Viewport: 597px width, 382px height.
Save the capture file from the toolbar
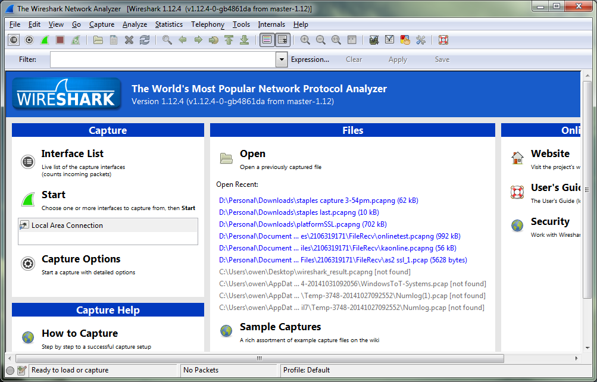tap(114, 40)
